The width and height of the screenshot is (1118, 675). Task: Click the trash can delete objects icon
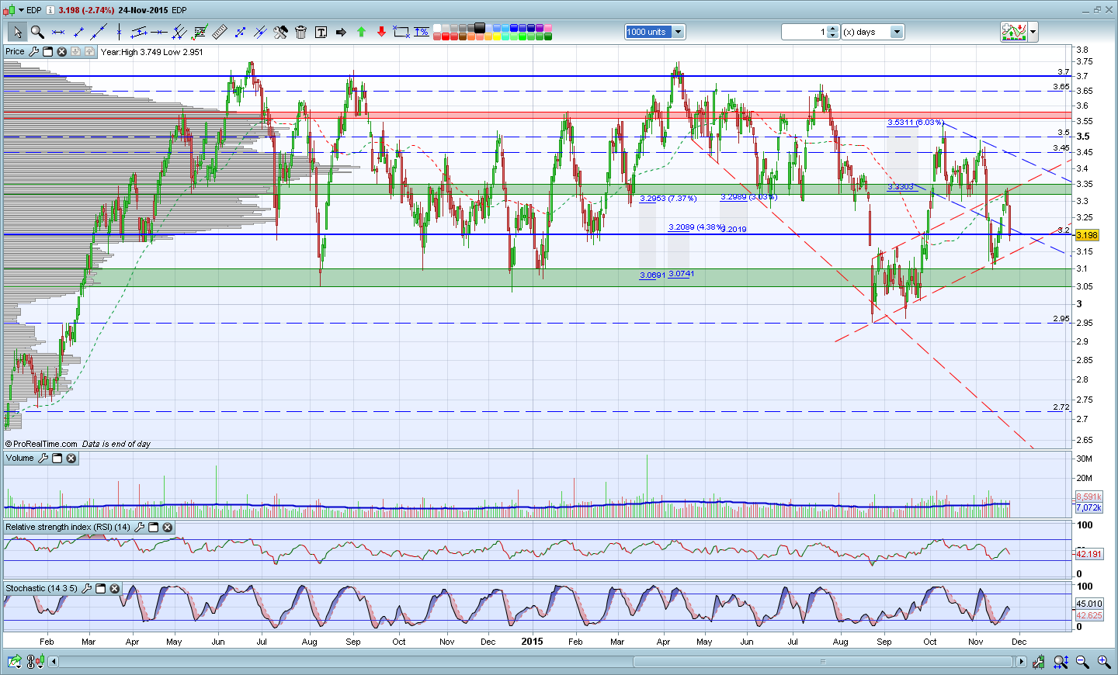click(300, 32)
